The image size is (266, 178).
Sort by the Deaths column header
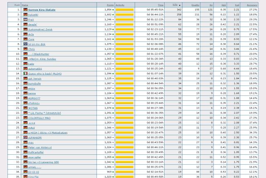coord(195,5)
